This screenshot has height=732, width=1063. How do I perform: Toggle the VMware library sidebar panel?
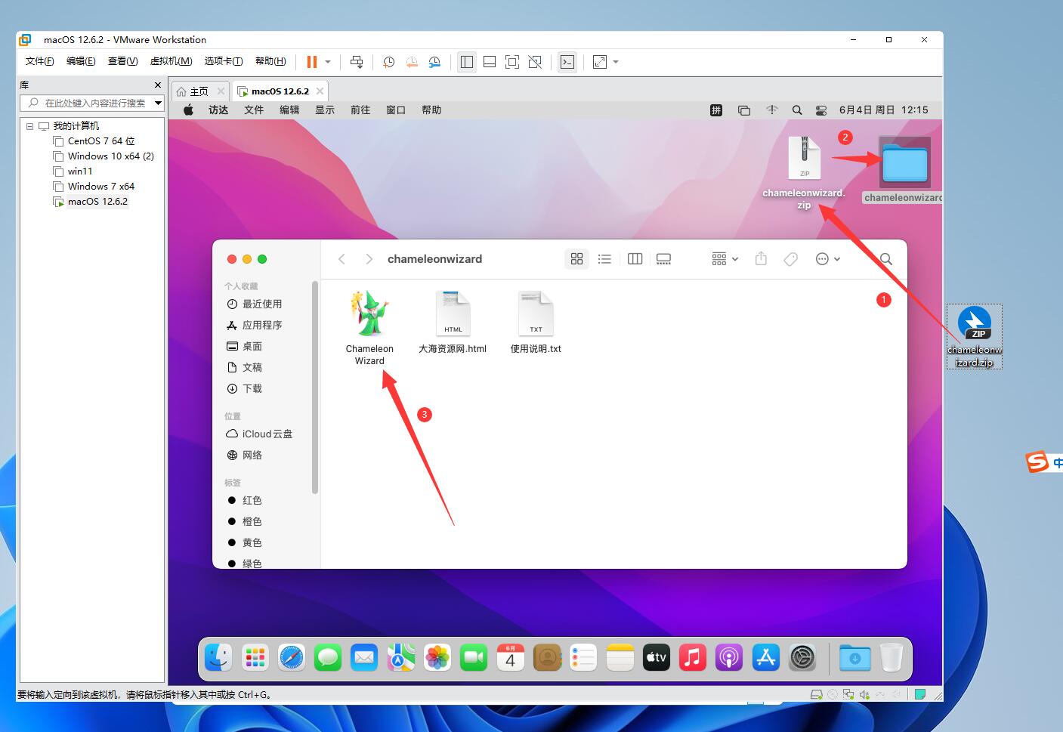click(467, 62)
